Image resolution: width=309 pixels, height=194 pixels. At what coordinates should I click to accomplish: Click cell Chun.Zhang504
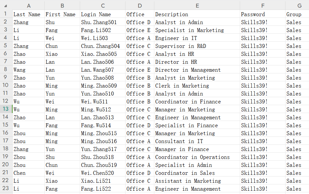103,46
